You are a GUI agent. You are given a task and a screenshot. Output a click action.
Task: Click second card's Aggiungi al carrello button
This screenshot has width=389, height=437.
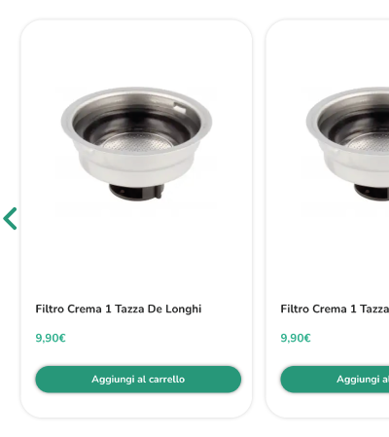click(x=335, y=379)
